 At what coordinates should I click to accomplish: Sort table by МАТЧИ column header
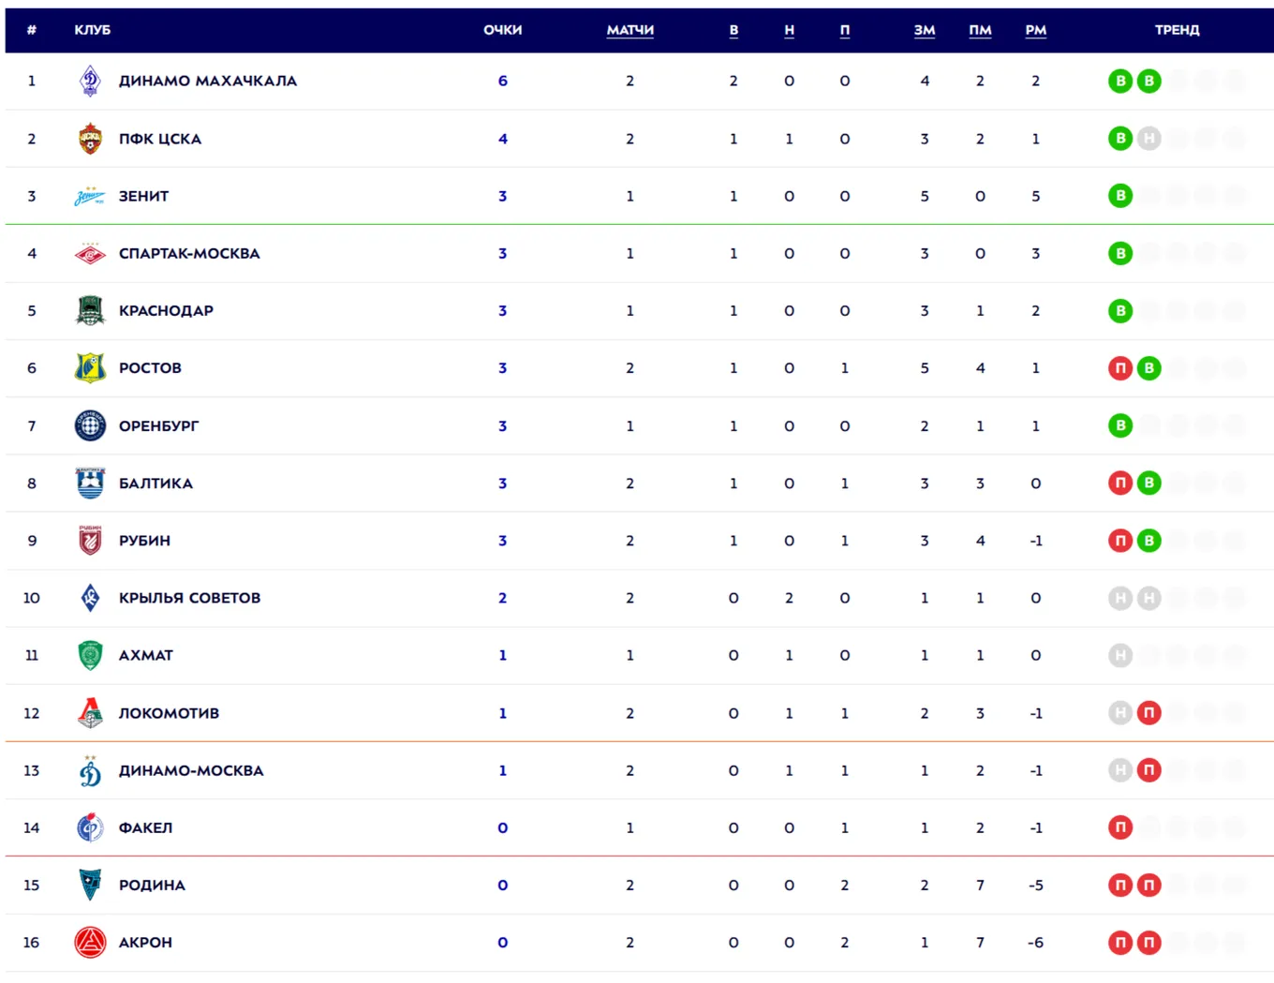630,30
